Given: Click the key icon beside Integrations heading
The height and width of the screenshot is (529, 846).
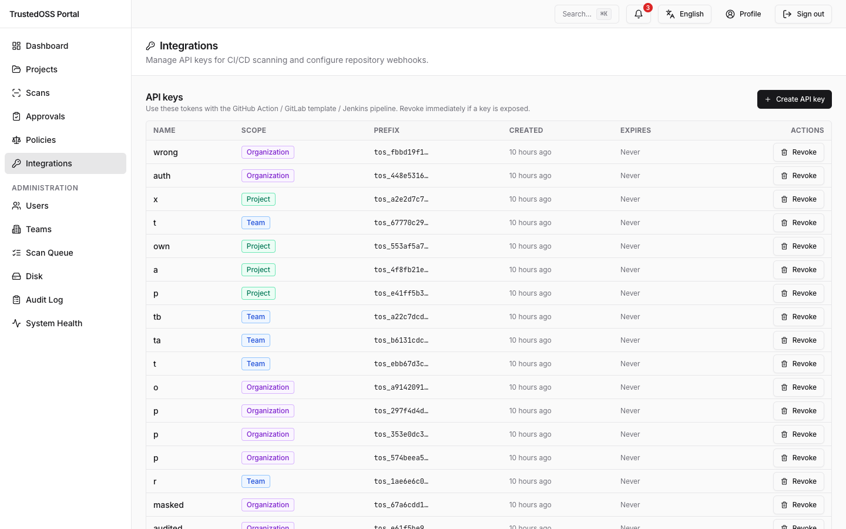Looking at the screenshot, I should coord(150,46).
